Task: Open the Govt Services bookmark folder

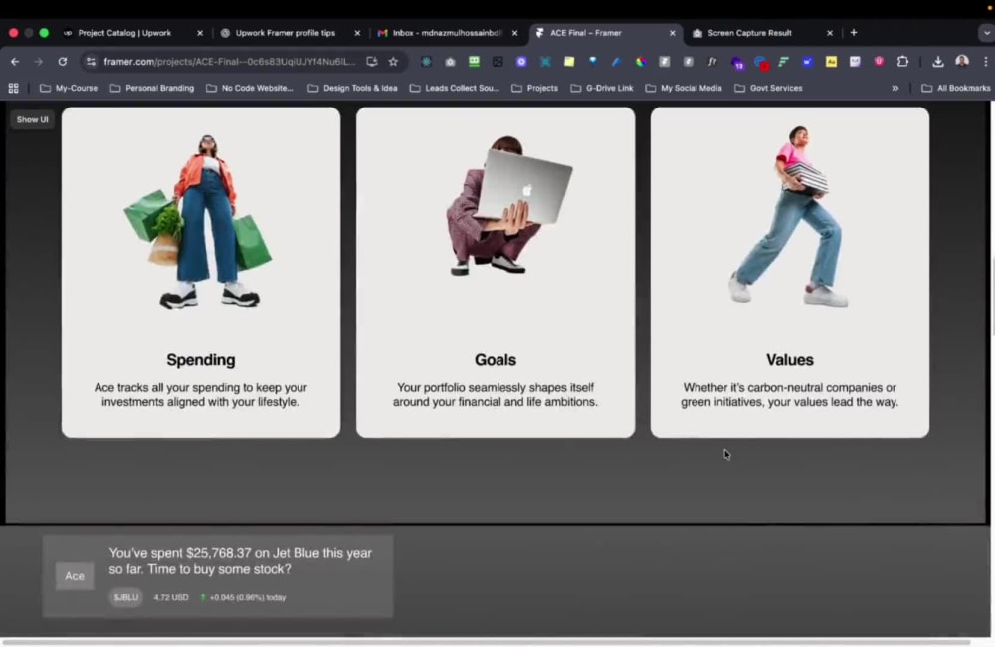Action: tap(768, 89)
